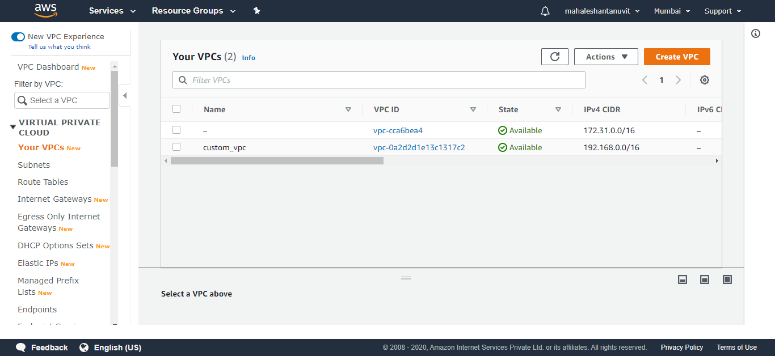775x356 pixels.
Task: Click the Feedback speech bubble icon
Action: 20,347
